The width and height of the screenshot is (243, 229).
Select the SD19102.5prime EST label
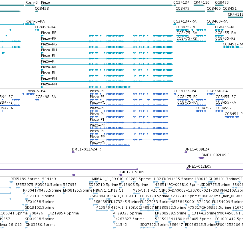40,208
